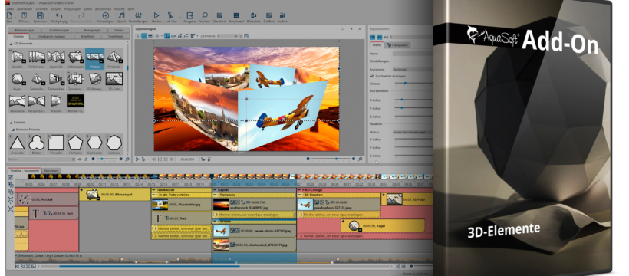Screen dimensions: 629x276
Task: Click the Hinzufügen plus icon
Action: tap(106, 15)
